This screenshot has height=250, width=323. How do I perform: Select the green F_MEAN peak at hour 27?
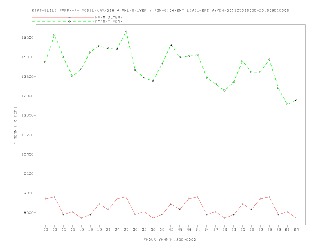coord(126,31)
